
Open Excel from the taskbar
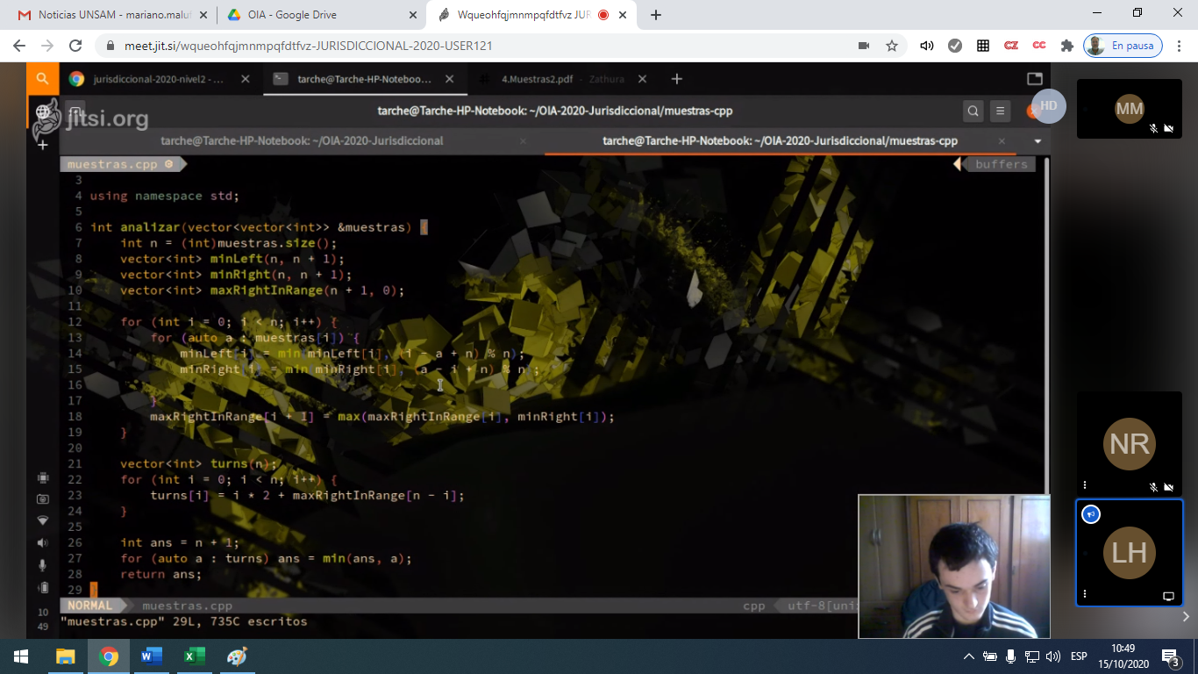(x=194, y=656)
